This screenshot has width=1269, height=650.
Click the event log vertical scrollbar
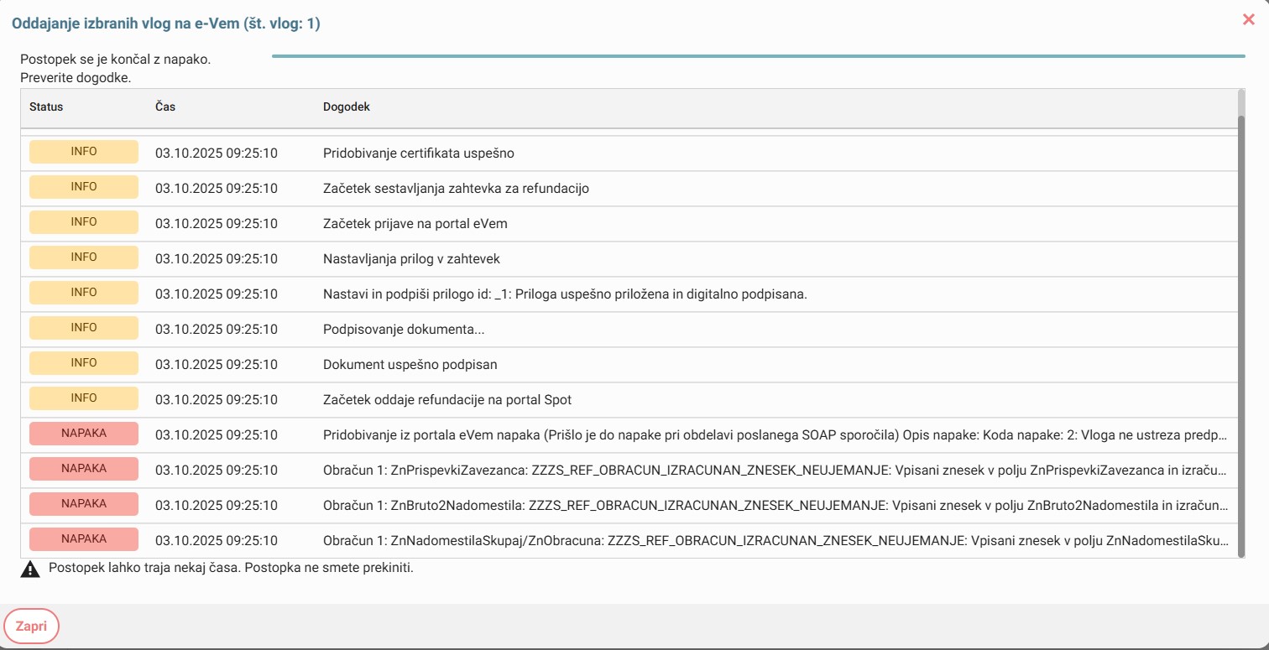click(x=1241, y=335)
